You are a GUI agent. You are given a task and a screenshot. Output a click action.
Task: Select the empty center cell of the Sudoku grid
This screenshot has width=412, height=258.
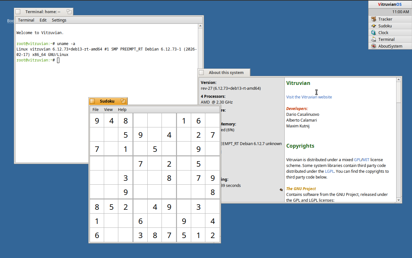[155, 178]
